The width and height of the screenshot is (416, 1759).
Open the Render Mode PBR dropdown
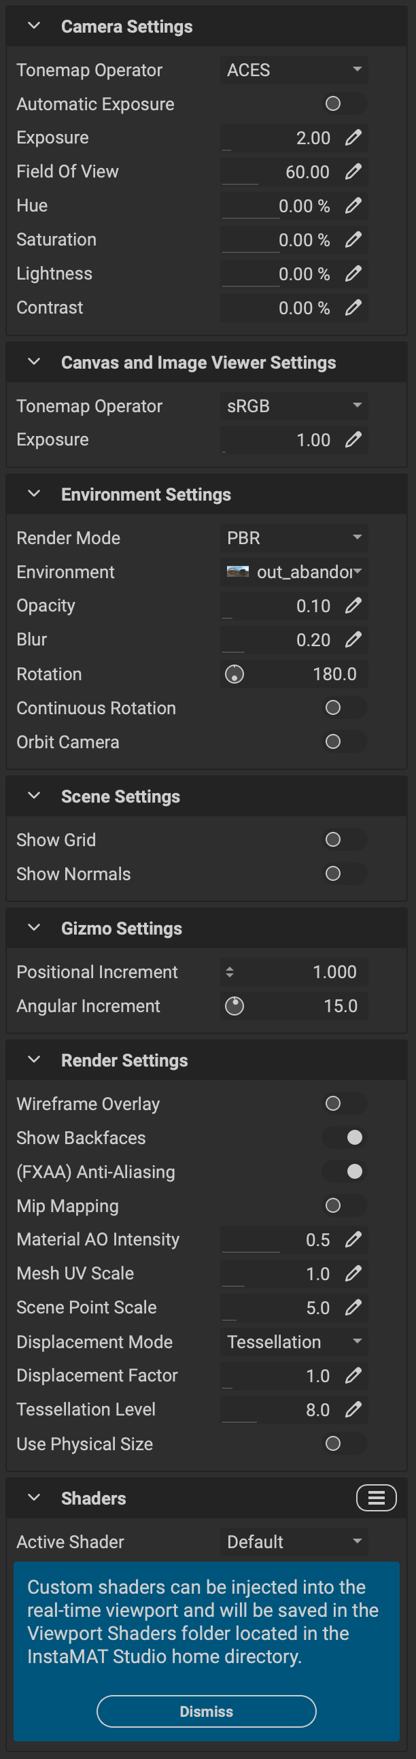point(294,538)
